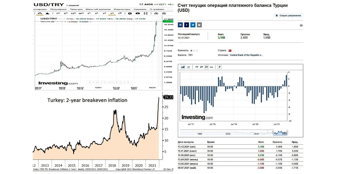Open Типы цен menu
The height and width of the screenshot is (174, 349).
point(76,9)
